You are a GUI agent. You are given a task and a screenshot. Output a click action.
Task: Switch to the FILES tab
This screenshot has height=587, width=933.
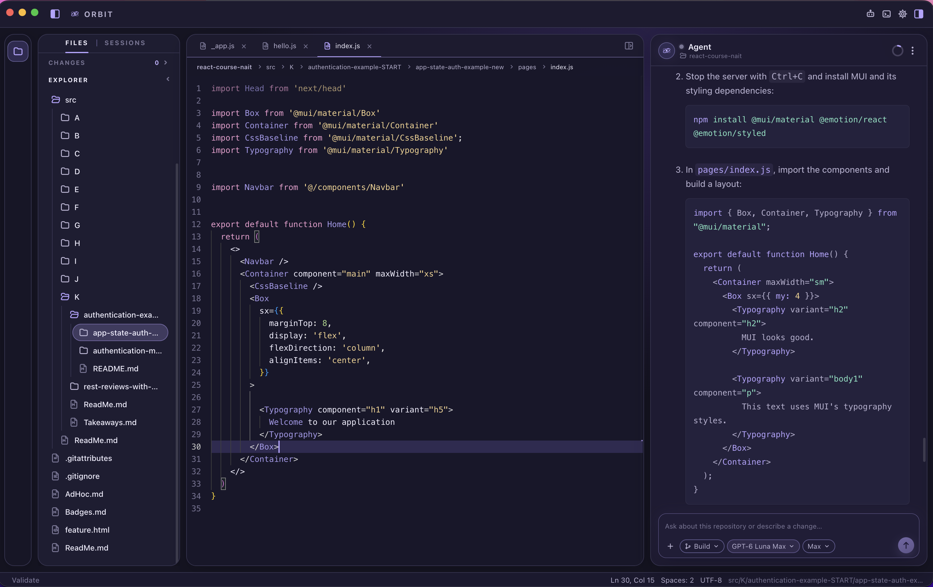click(76, 43)
